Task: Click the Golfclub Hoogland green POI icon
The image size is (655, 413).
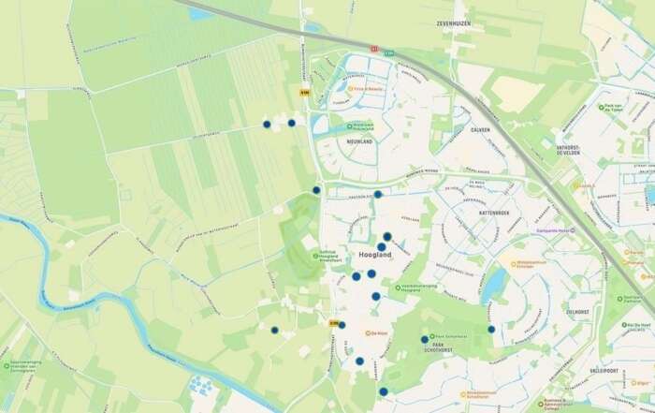Action: pos(316,257)
